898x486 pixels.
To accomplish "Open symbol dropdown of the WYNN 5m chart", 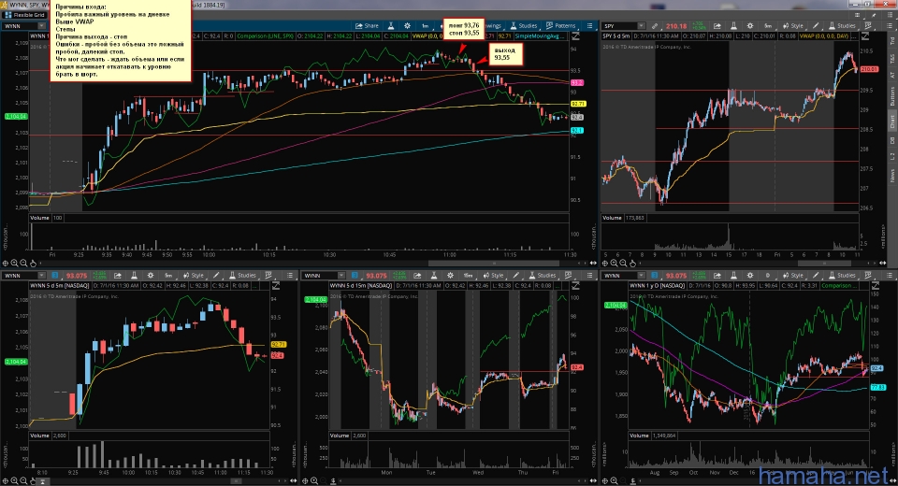I will pyautogui.click(x=41, y=276).
